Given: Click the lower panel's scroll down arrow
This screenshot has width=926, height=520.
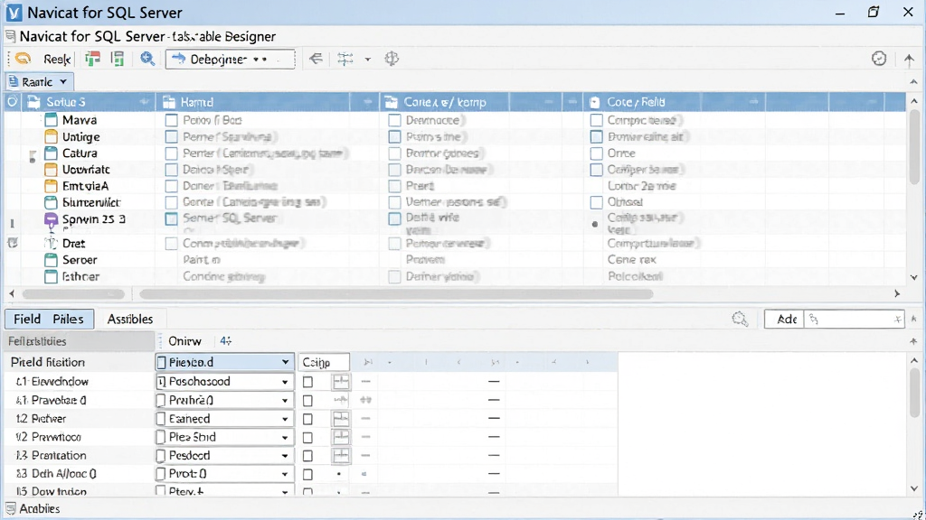Looking at the screenshot, I should [914, 488].
